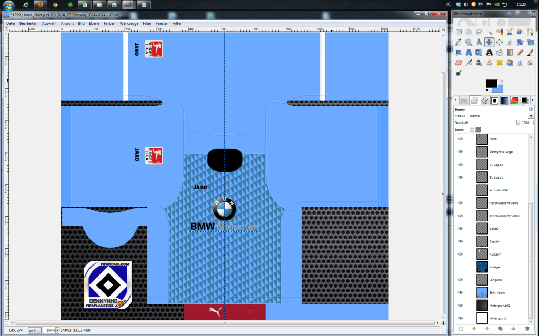Select the Free Select lasso tool

(x=479, y=32)
